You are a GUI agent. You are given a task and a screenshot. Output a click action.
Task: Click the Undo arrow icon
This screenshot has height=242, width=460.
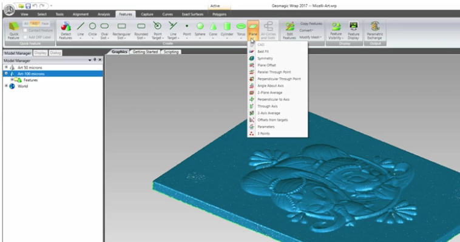click(x=35, y=6)
